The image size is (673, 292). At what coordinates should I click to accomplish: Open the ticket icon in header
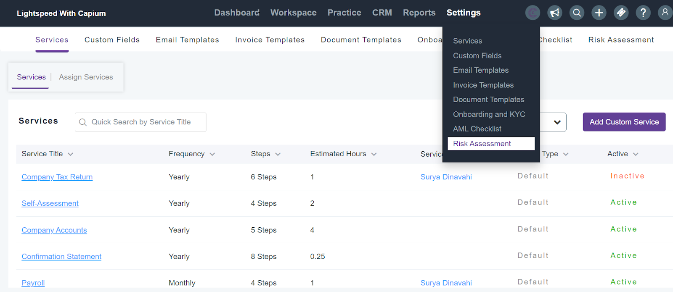pos(621,13)
